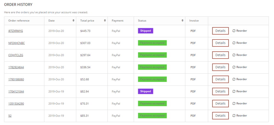Download PDF invoice for order COJHTCLZG
Screen dimensions: 274x125
click(x=193, y=55)
